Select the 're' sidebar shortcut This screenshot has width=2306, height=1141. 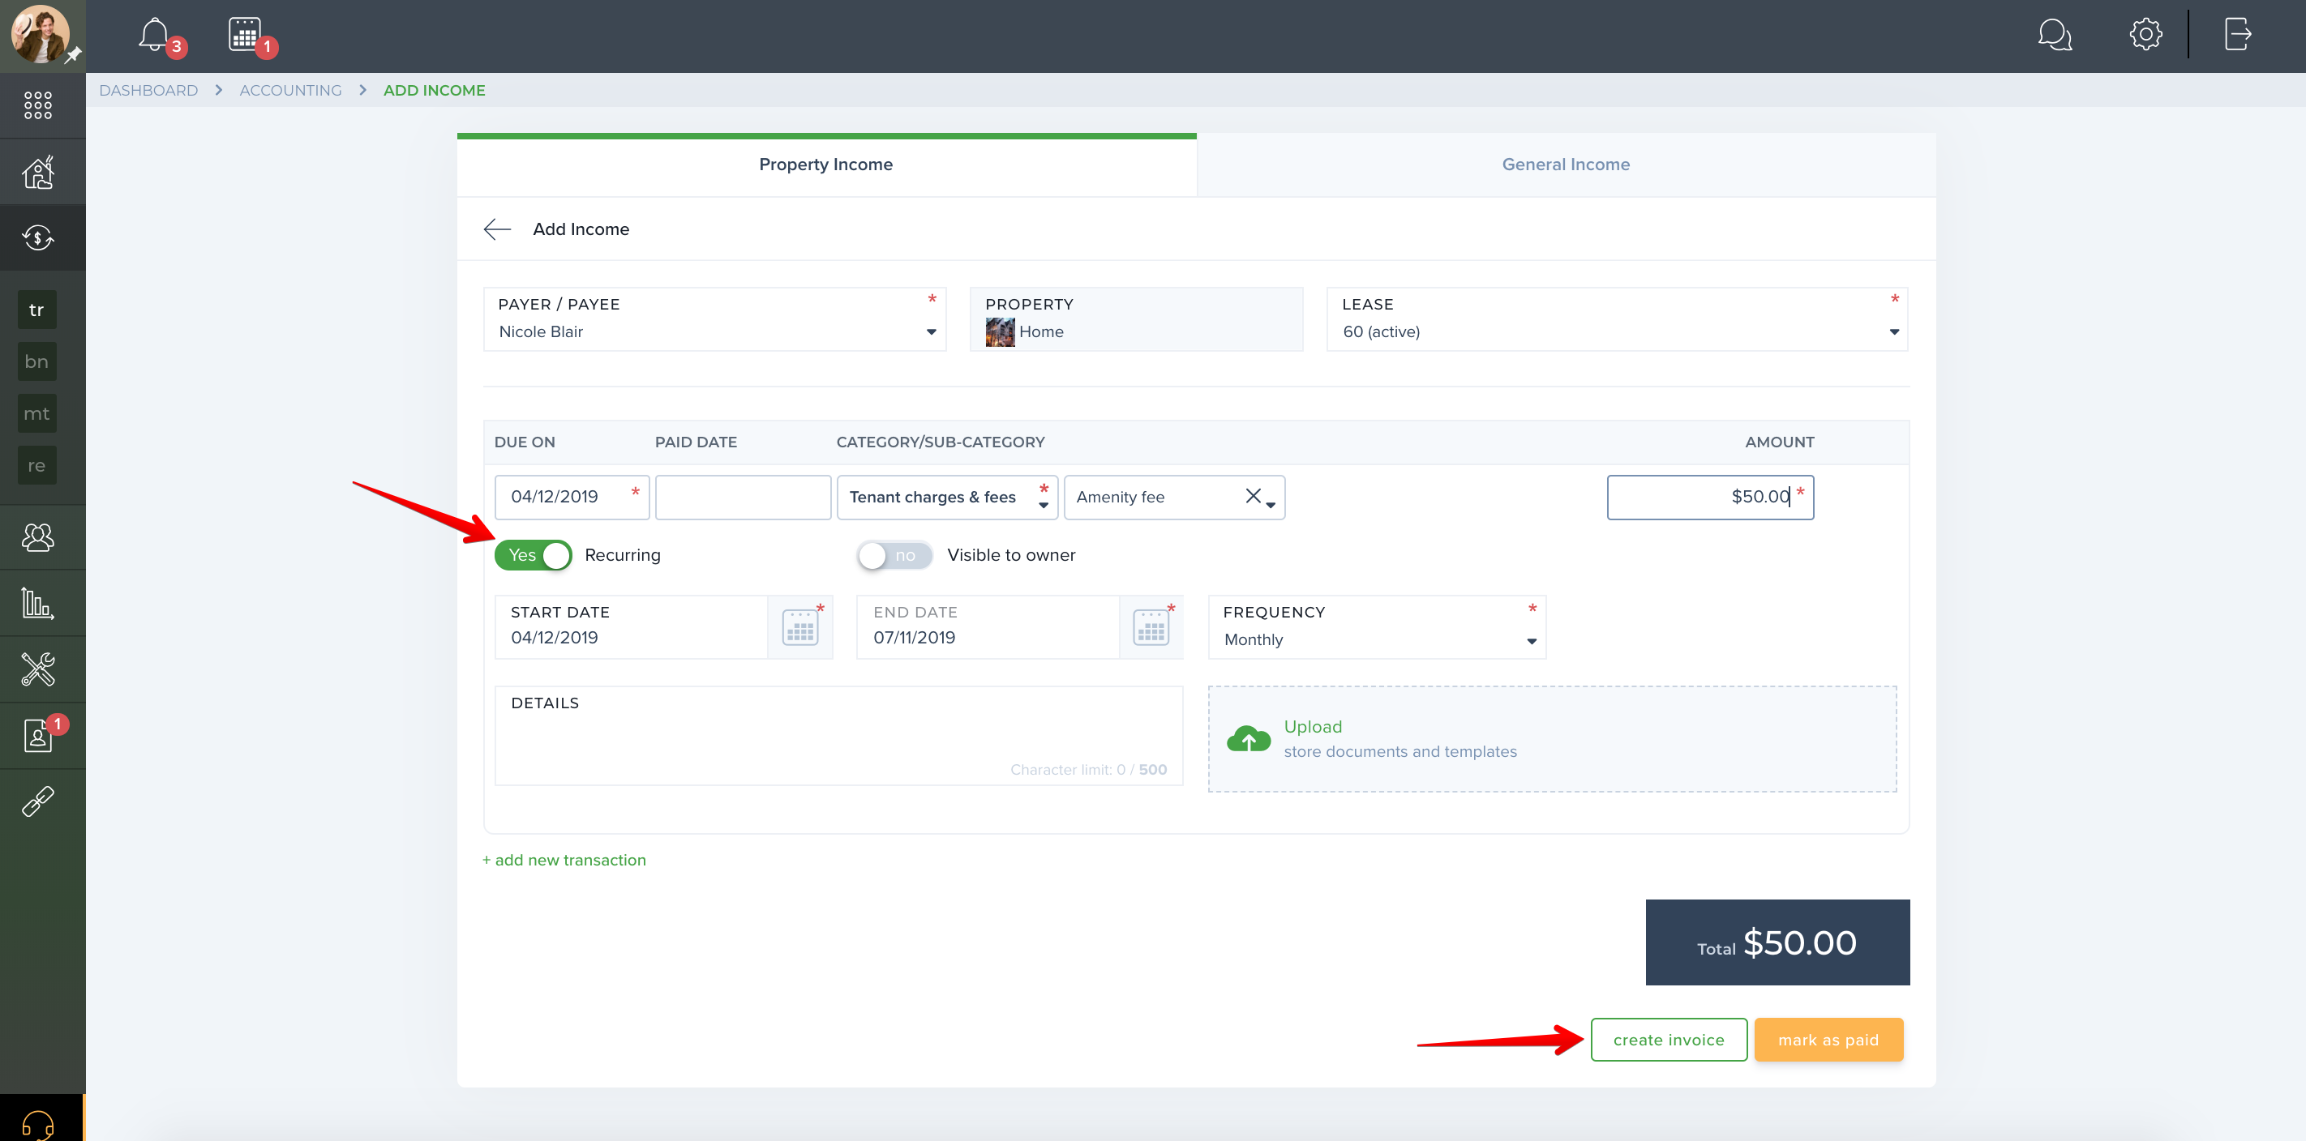36,465
